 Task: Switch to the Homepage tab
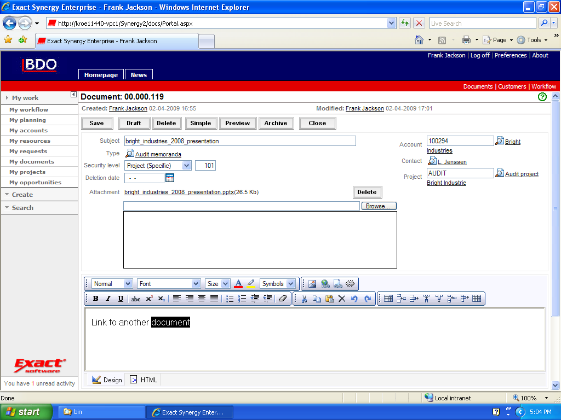pos(101,74)
